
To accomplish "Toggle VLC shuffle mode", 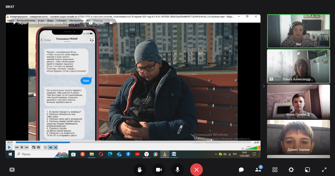I will [x=55, y=147].
